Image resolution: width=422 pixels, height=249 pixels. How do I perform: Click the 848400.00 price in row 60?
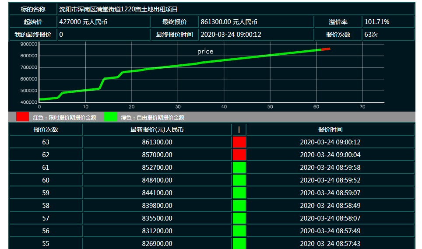click(157, 180)
